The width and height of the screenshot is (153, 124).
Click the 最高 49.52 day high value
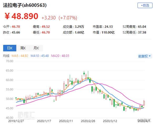tap(41, 26)
